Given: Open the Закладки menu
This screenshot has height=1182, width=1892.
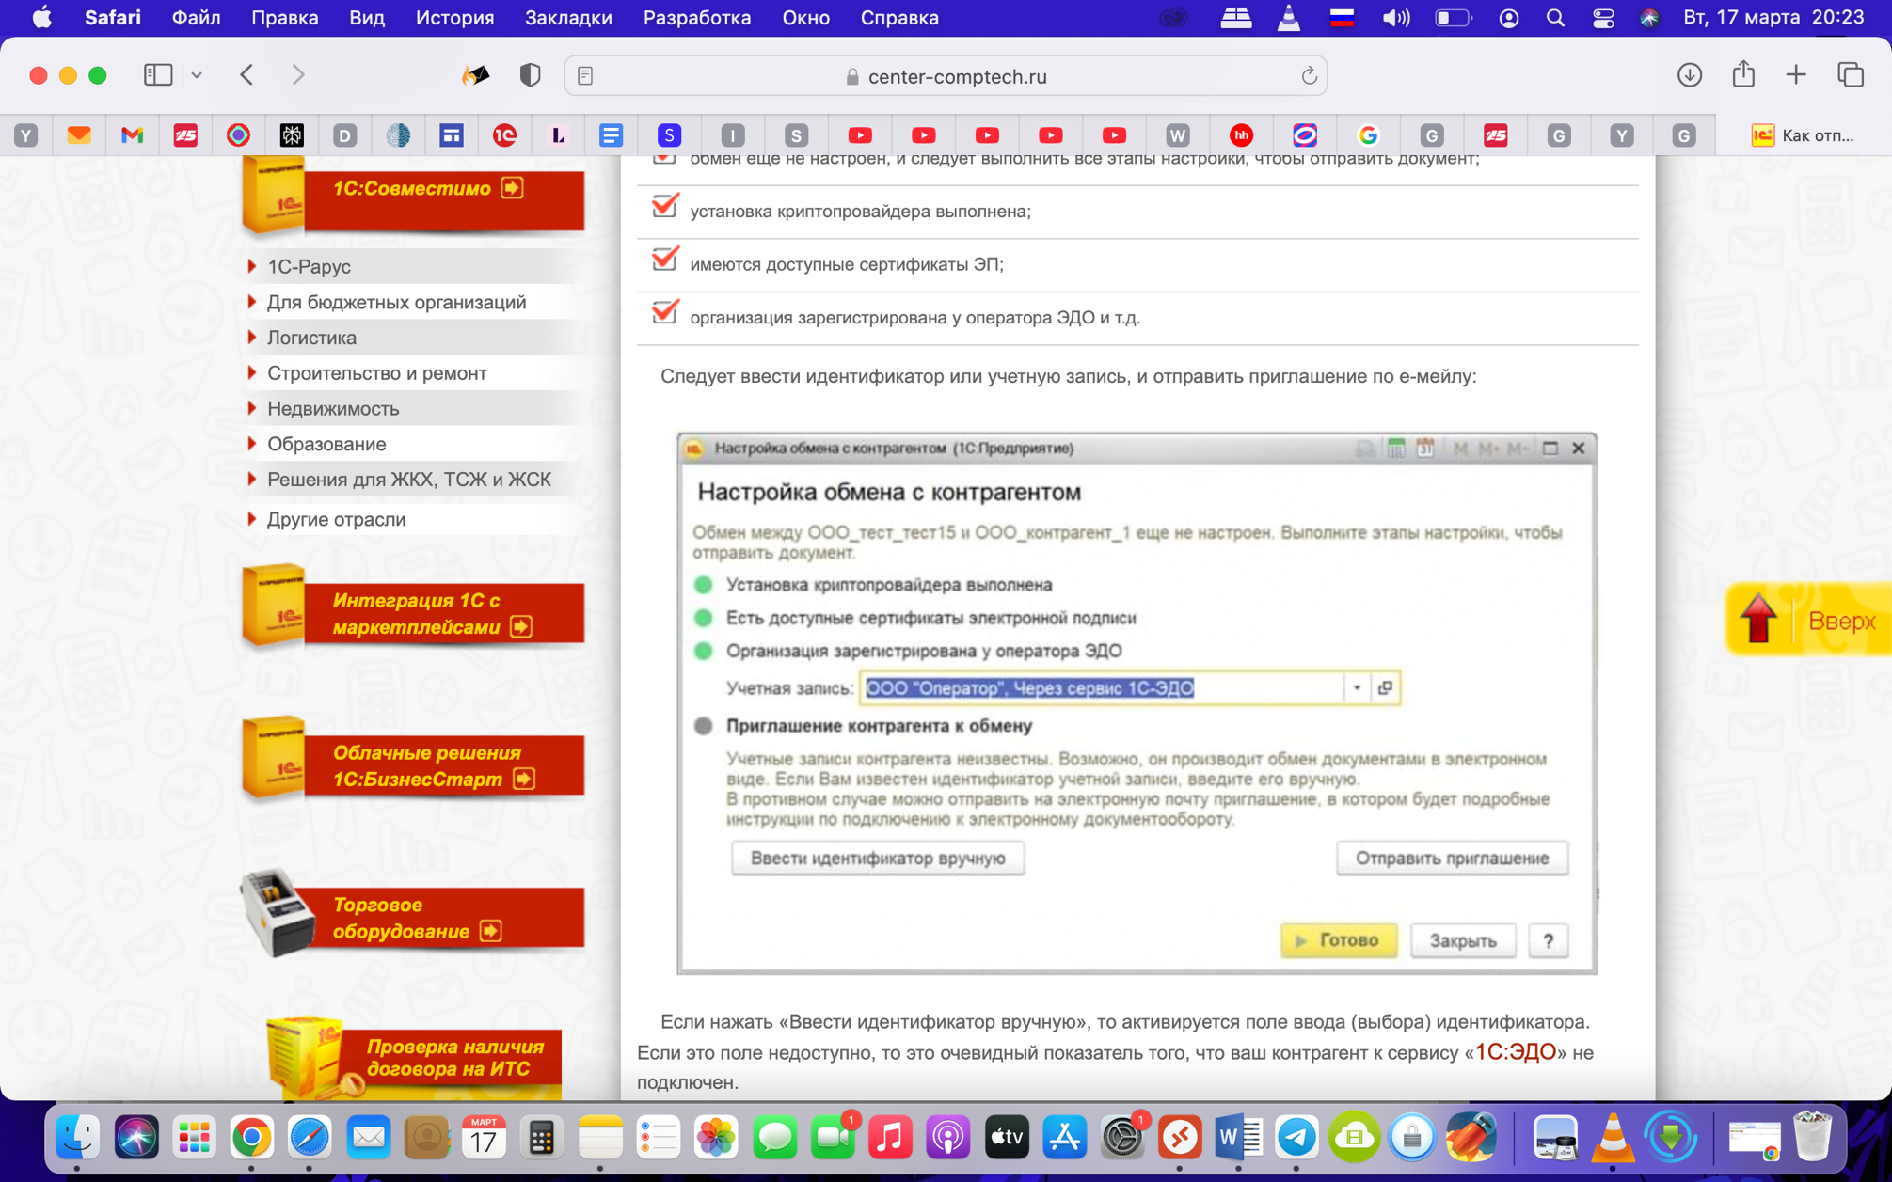Looking at the screenshot, I should pos(567,18).
